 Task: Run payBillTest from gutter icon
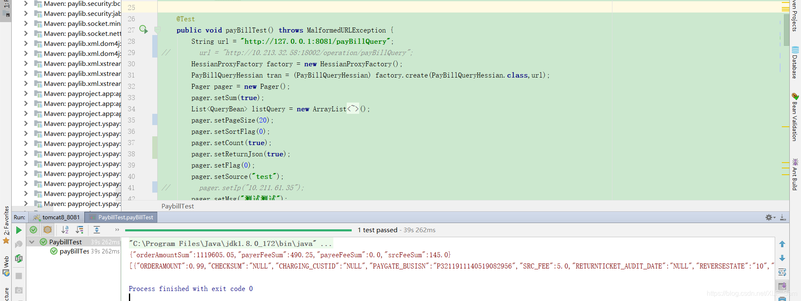pyautogui.click(x=144, y=30)
